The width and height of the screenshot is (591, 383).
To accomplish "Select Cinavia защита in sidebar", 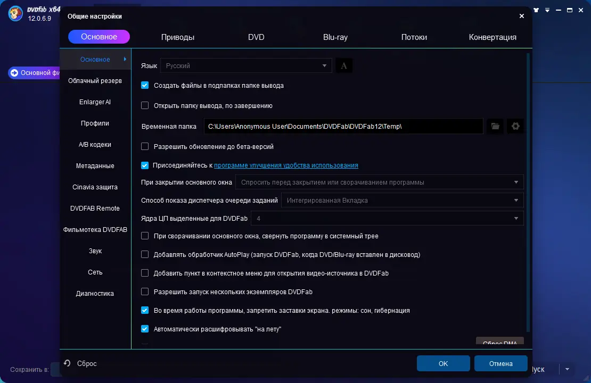I will pyautogui.click(x=95, y=187).
